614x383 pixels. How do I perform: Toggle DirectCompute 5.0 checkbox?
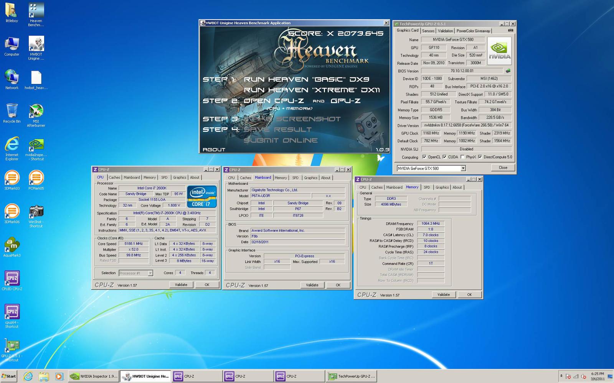click(x=480, y=157)
